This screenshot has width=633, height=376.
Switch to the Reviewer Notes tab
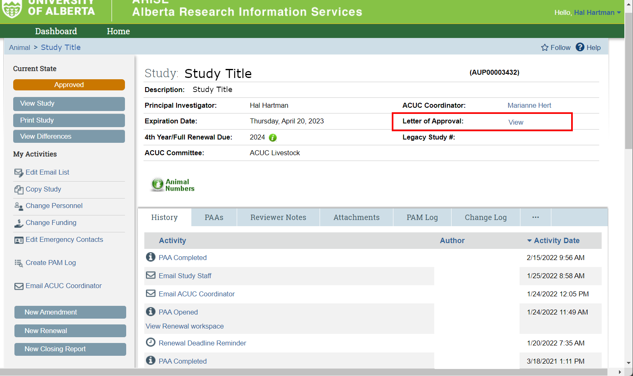(278, 217)
